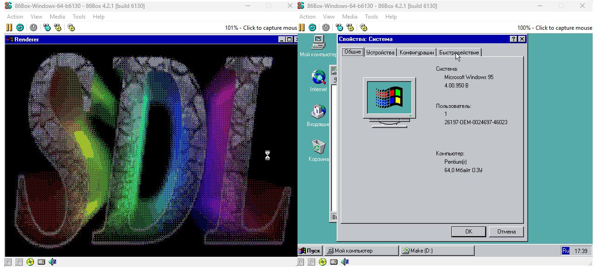The width and height of the screenshot is (595, 267).
Task: Select Мой компьютер desktop icon
Action: click(318, 46)
